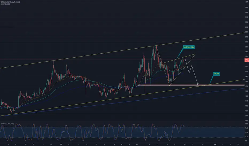The width and height of the screenshot is (249, 146).
Task: Click the red current price tag 2.247
Action: pyautogui.click(x=247, y=60)
